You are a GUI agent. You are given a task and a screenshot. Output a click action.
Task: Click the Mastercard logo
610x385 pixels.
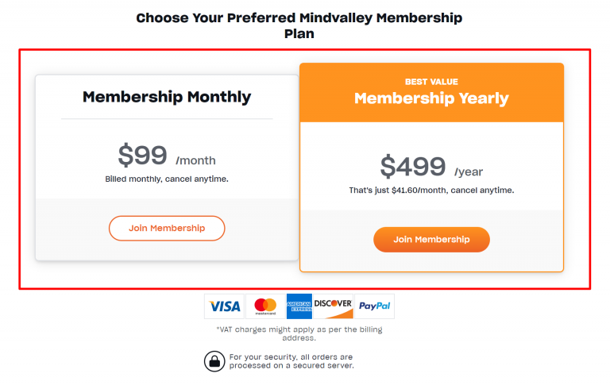(265, 306)
